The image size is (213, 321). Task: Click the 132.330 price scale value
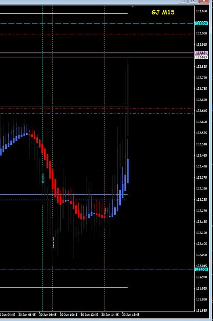tap(201, 188)
